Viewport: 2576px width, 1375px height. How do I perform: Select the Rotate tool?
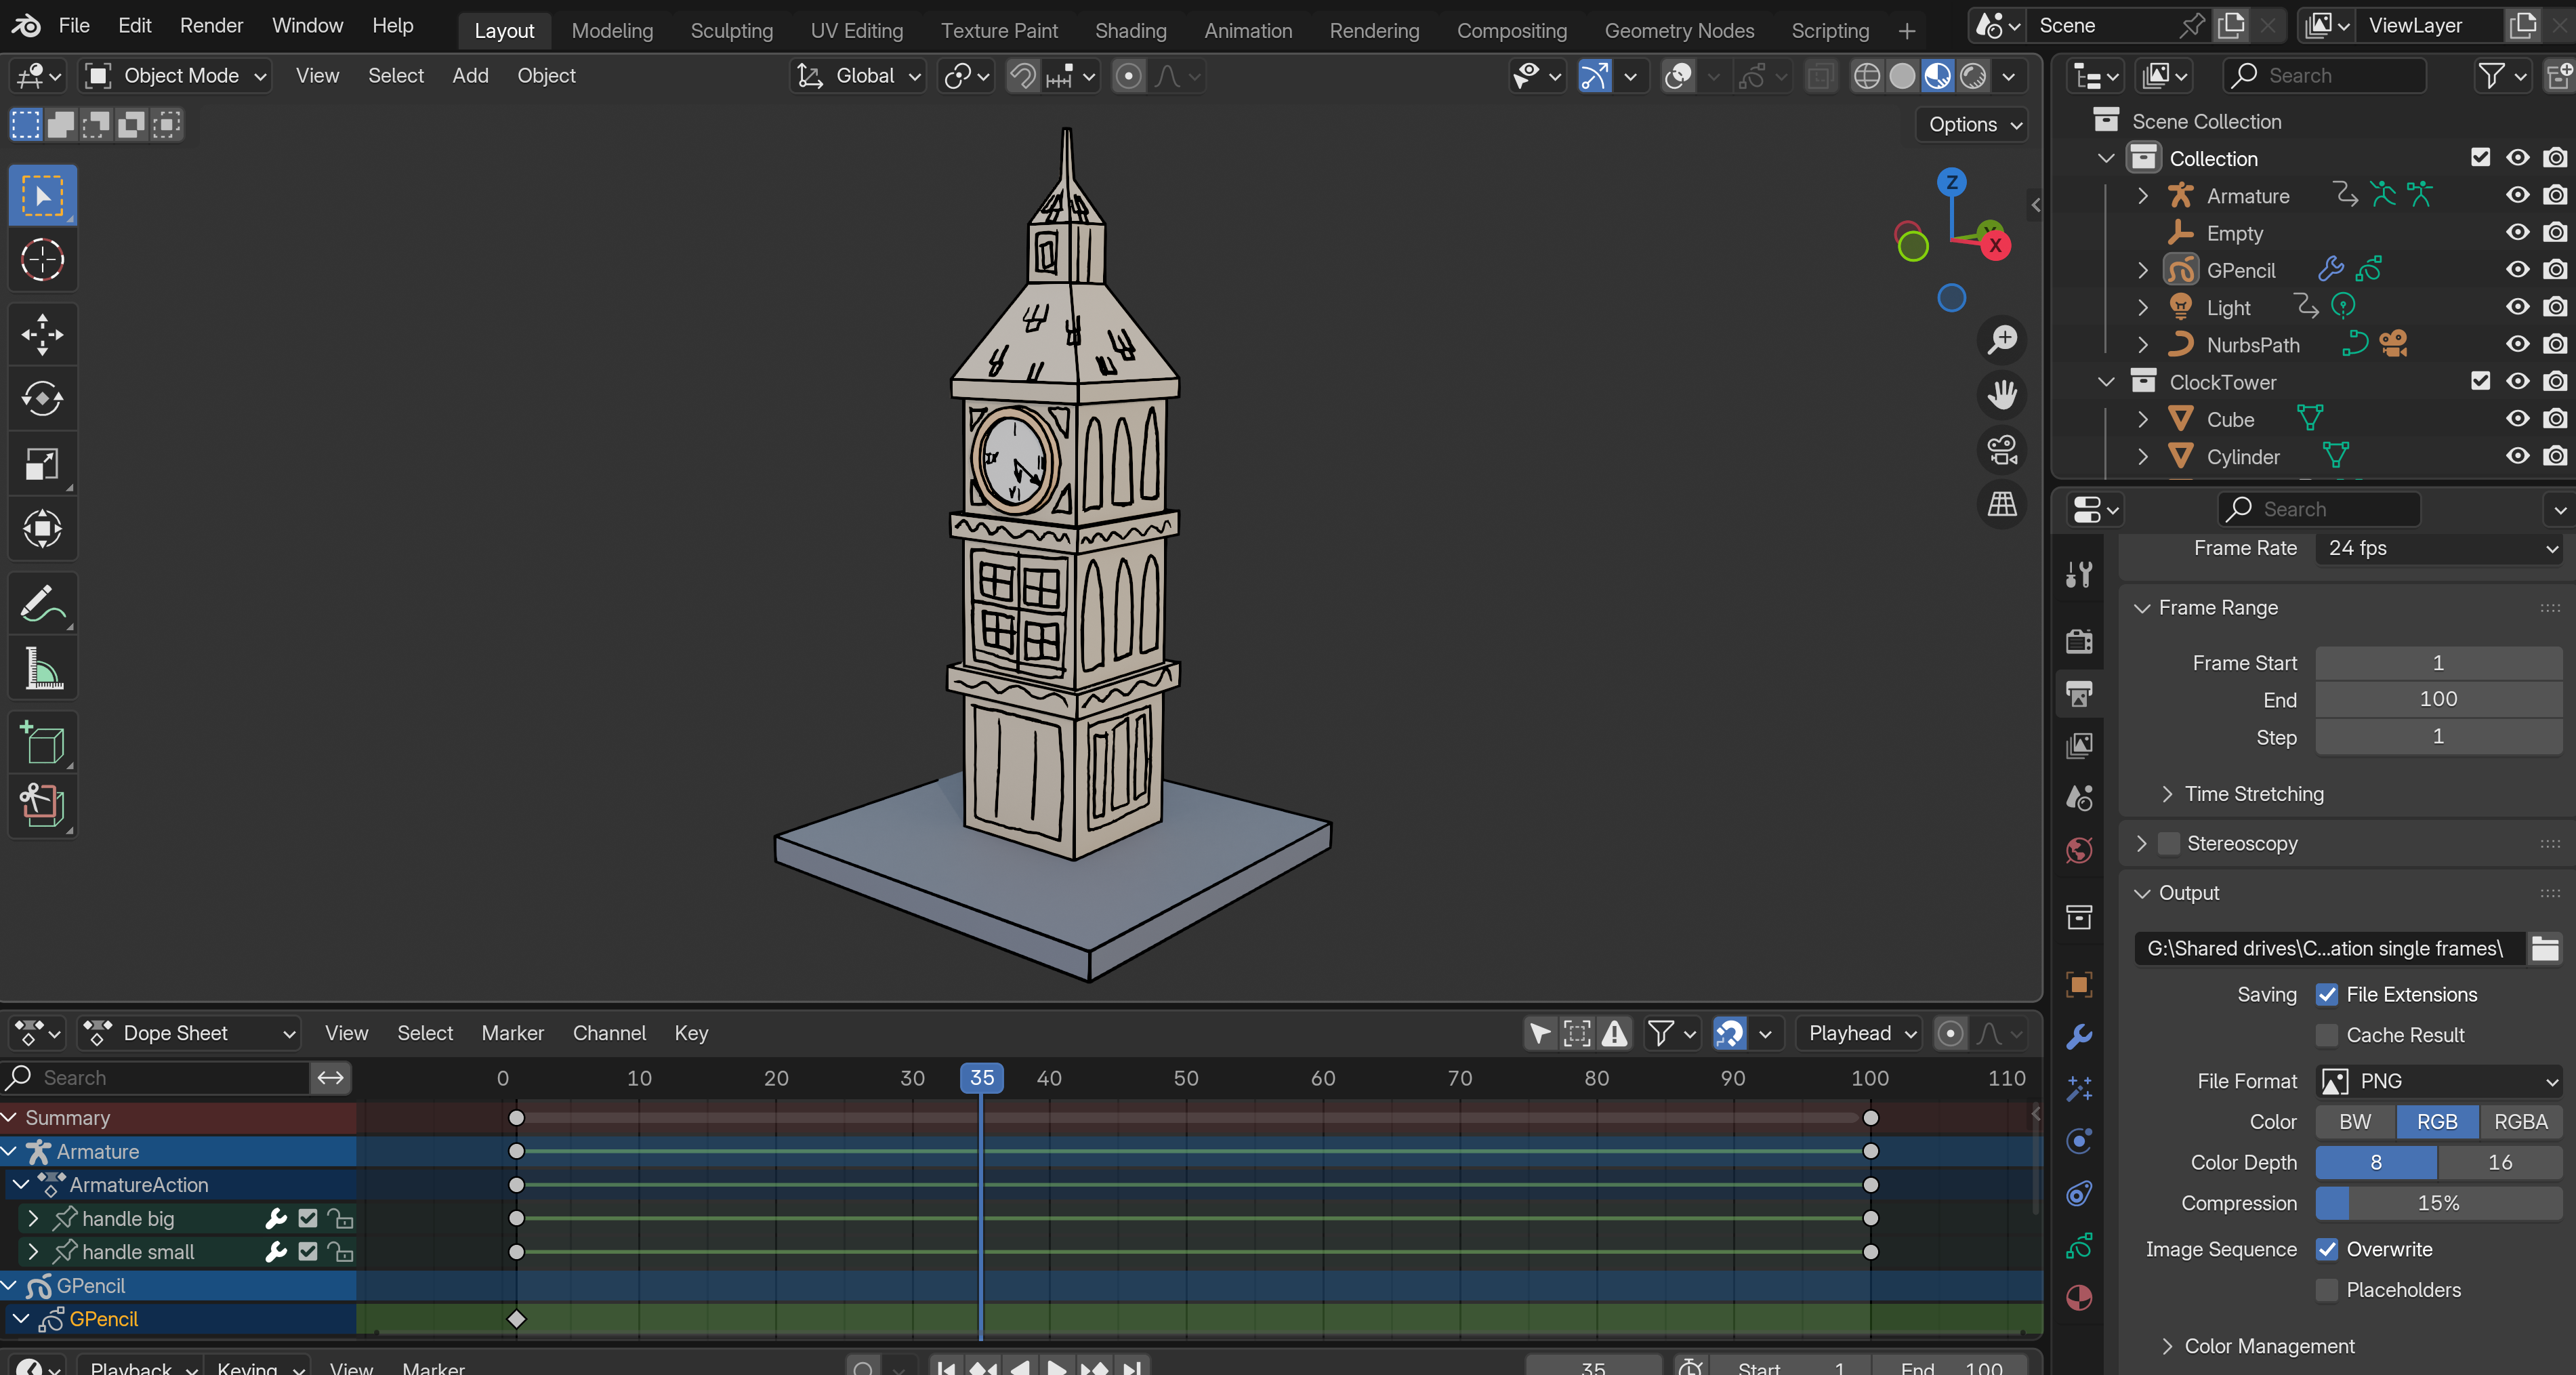tap(42, 399)
